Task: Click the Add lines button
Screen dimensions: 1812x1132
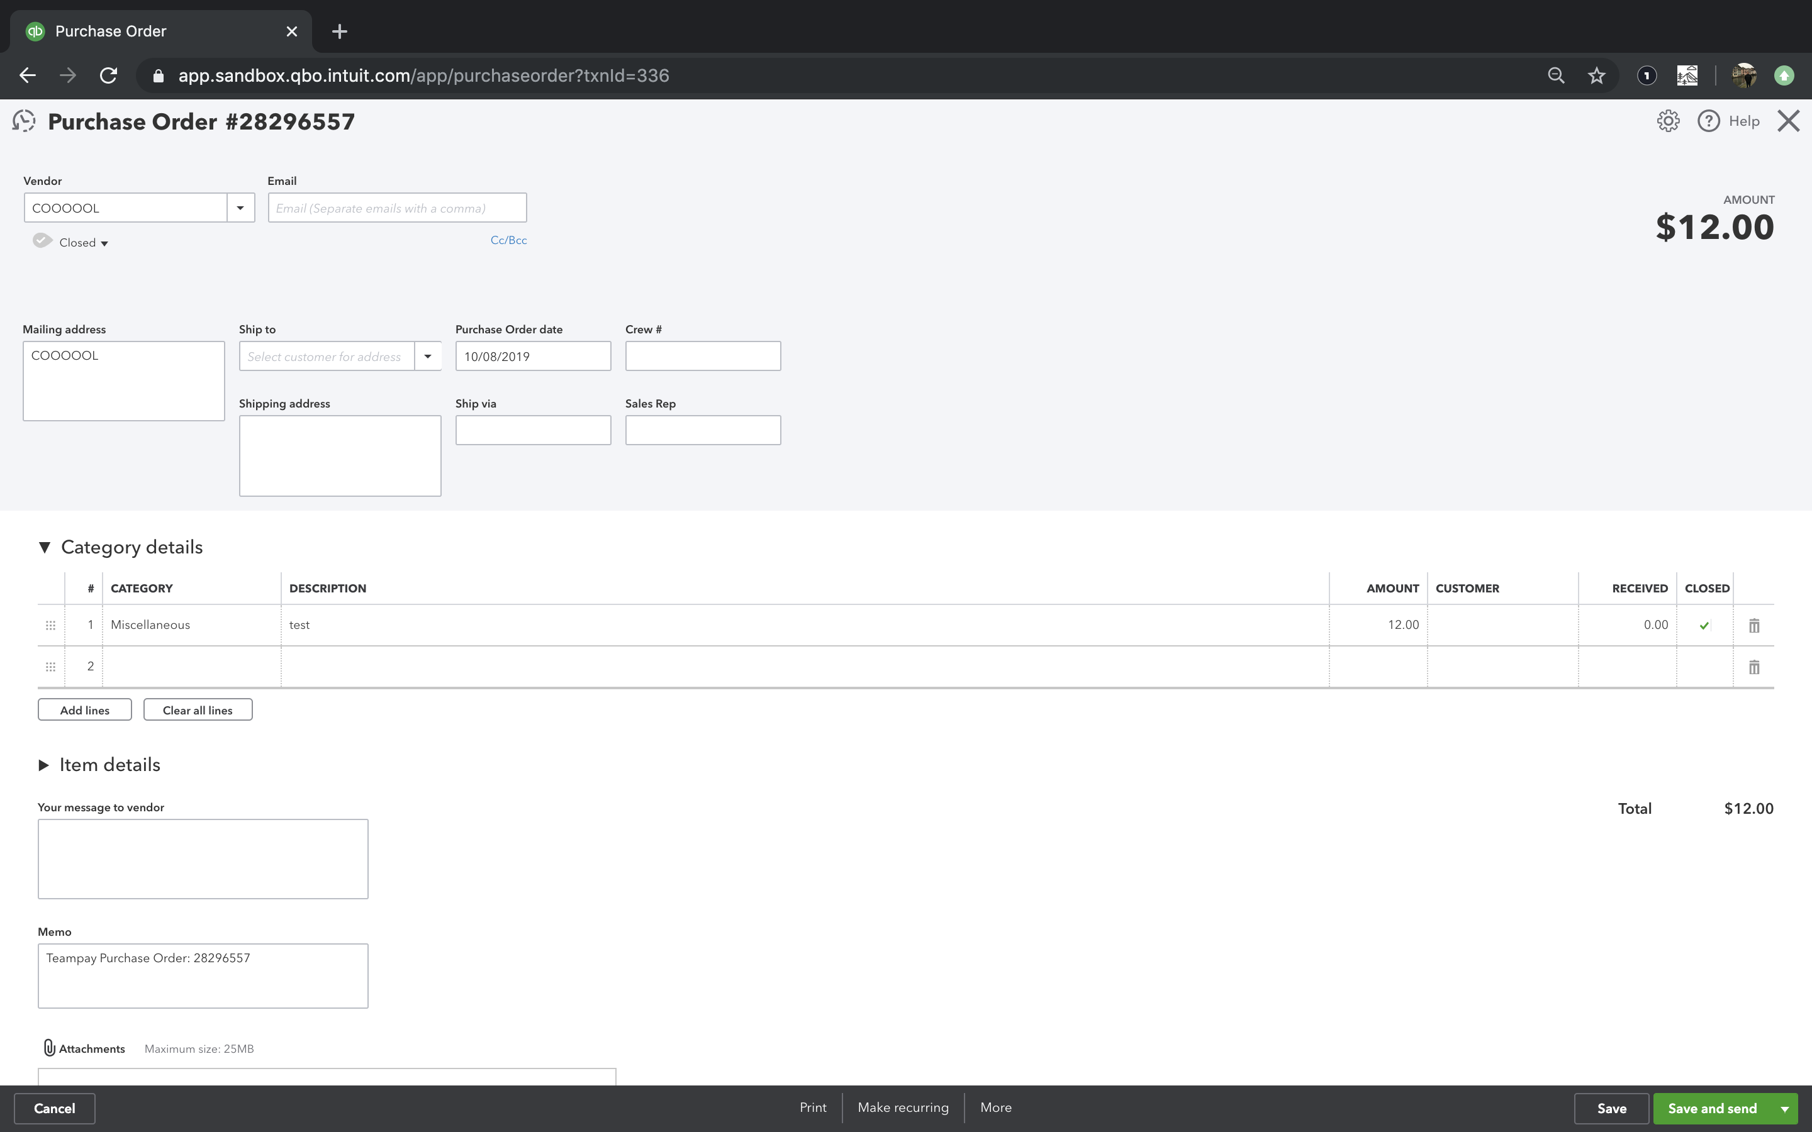Action: point(84,710)
